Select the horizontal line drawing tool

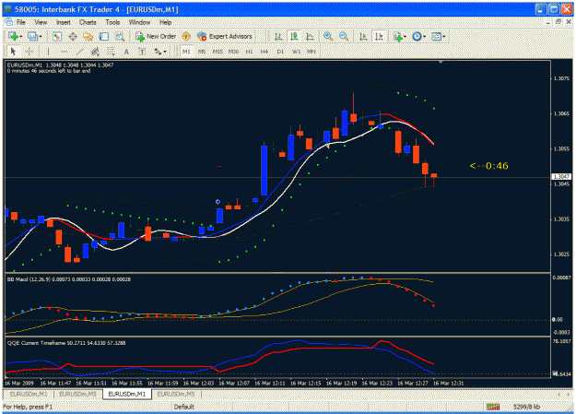pos(64,52)
